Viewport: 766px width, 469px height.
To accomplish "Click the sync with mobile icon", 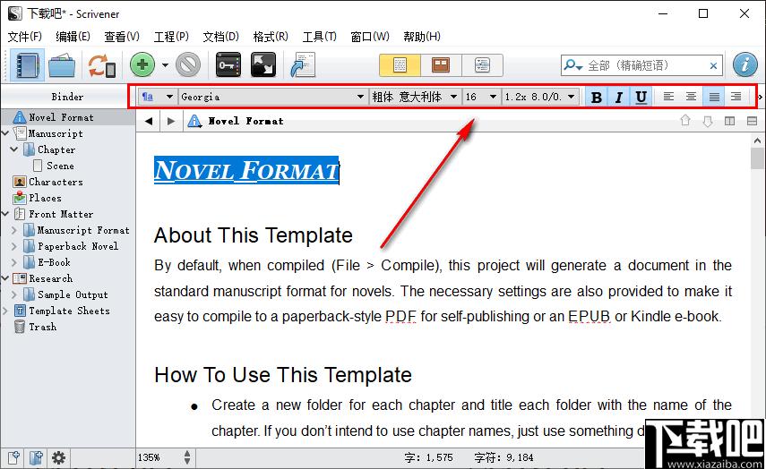I will point(101,65).
